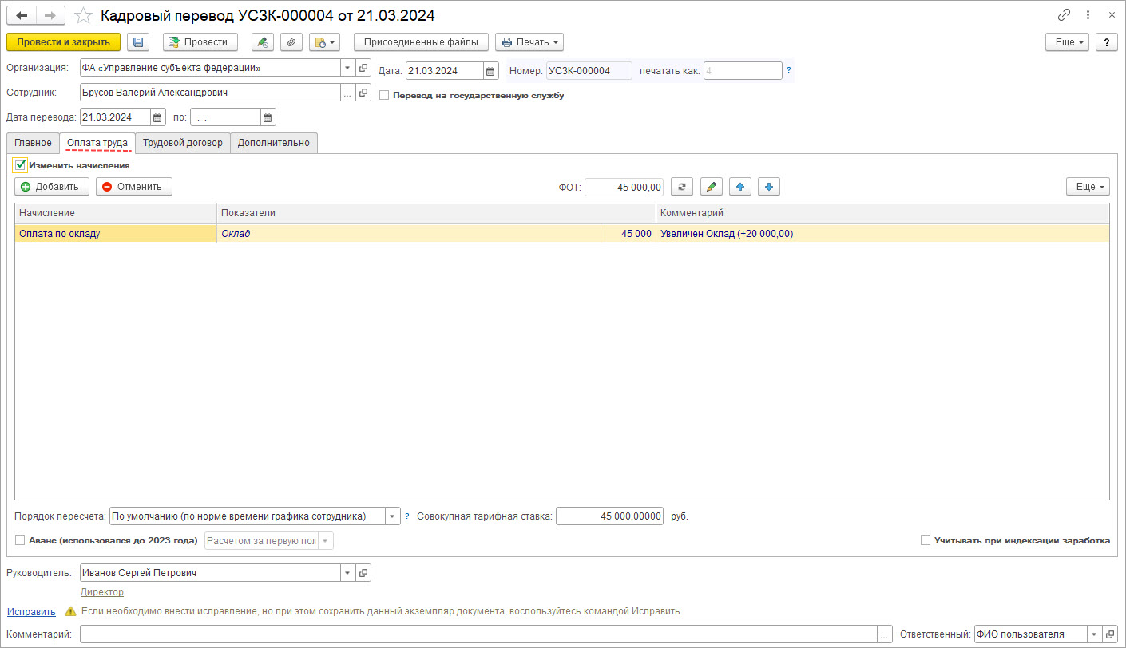
Task: Open the Ответственный record with open icon
Action: (1110, 634)
